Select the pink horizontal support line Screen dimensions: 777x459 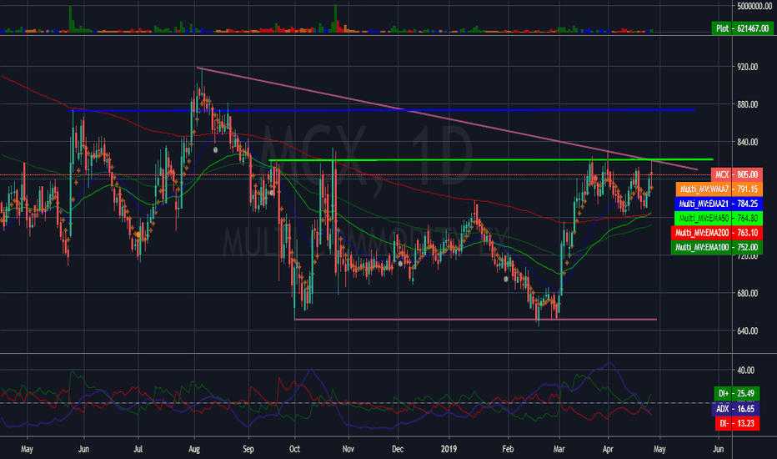click(x=476, y=319)
